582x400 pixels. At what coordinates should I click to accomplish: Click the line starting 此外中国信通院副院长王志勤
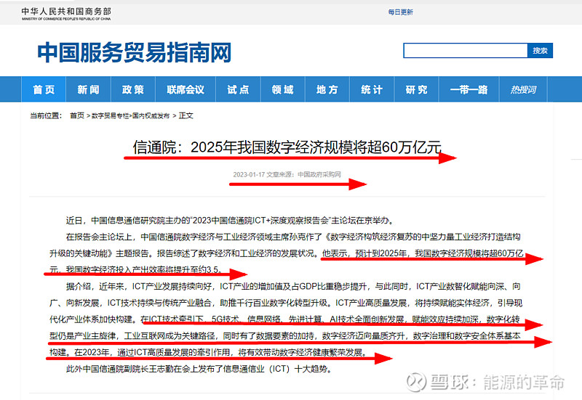click(199, 369)
